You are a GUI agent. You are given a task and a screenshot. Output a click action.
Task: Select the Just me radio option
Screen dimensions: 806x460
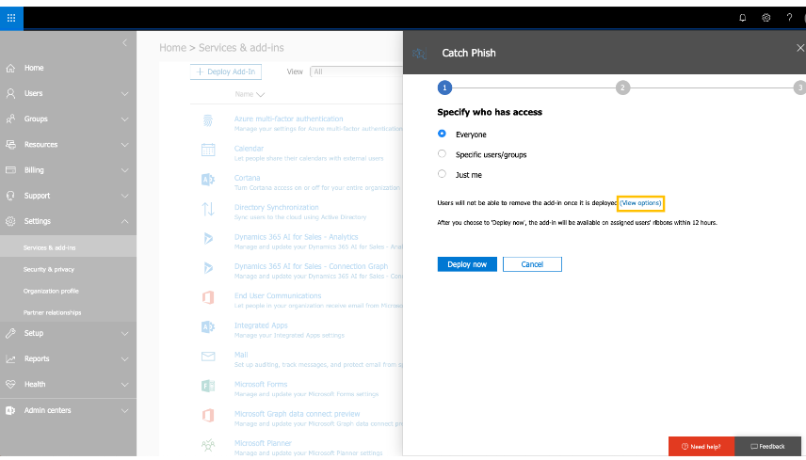click(x=442, y=174)
